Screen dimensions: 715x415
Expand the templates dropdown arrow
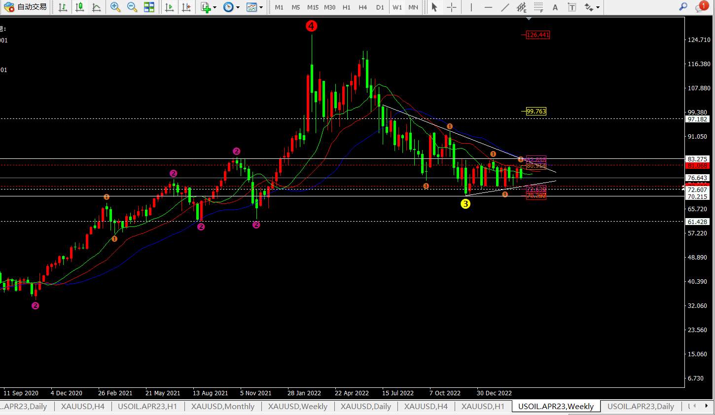(261, 7)
